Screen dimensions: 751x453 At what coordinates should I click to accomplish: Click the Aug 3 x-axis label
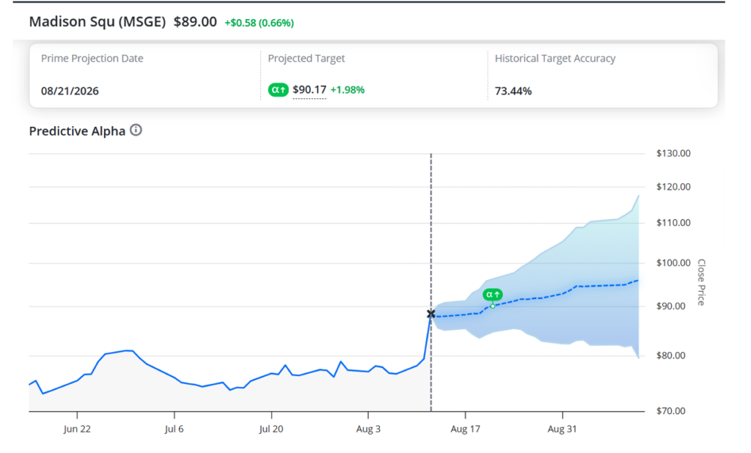click(368, 429)
